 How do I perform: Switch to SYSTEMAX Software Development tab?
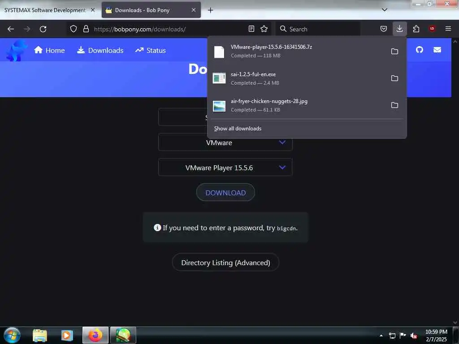tap(45, 10)
